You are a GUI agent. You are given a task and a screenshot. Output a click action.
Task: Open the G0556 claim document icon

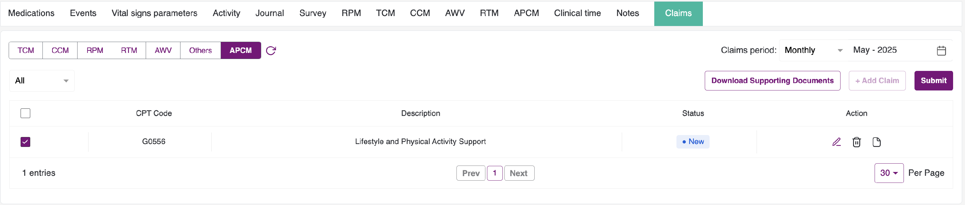pyautogui.click(x=876, y=142)
